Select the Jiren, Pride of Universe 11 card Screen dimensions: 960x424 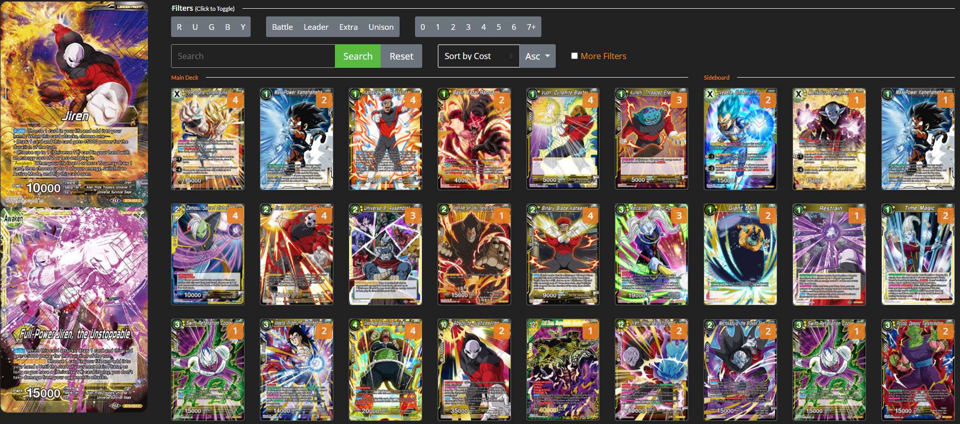click(296, 254)
